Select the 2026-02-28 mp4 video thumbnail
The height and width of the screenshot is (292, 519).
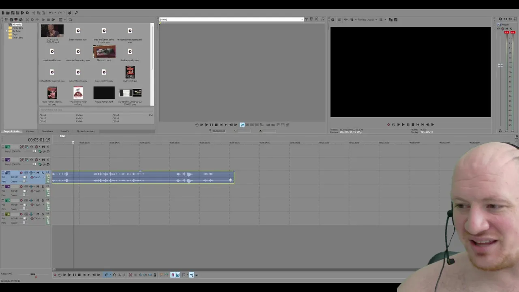[x=52, y=31]
